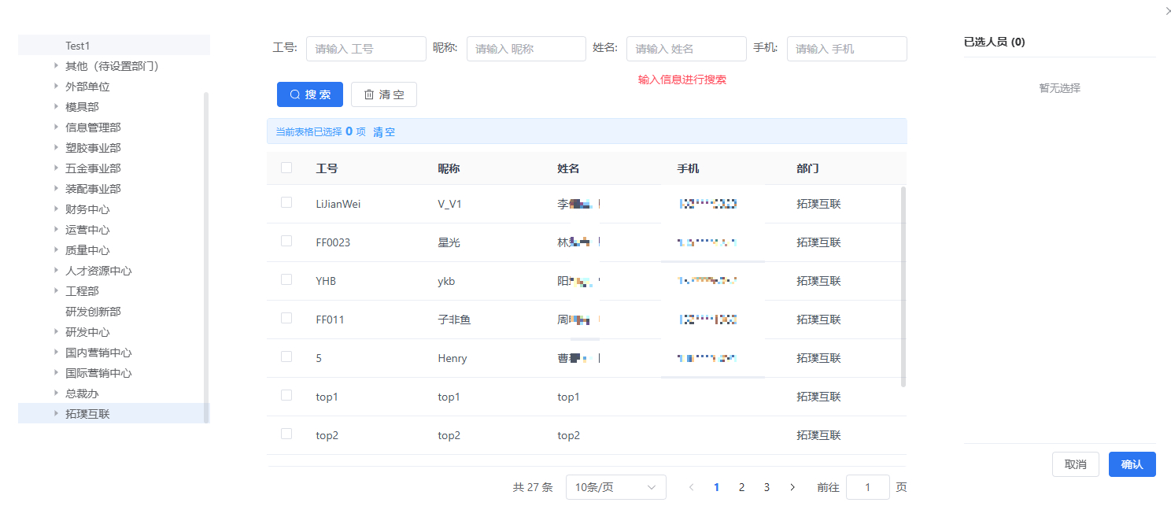
Task: Focus the 手机 input field
Action: pos(847,49)
